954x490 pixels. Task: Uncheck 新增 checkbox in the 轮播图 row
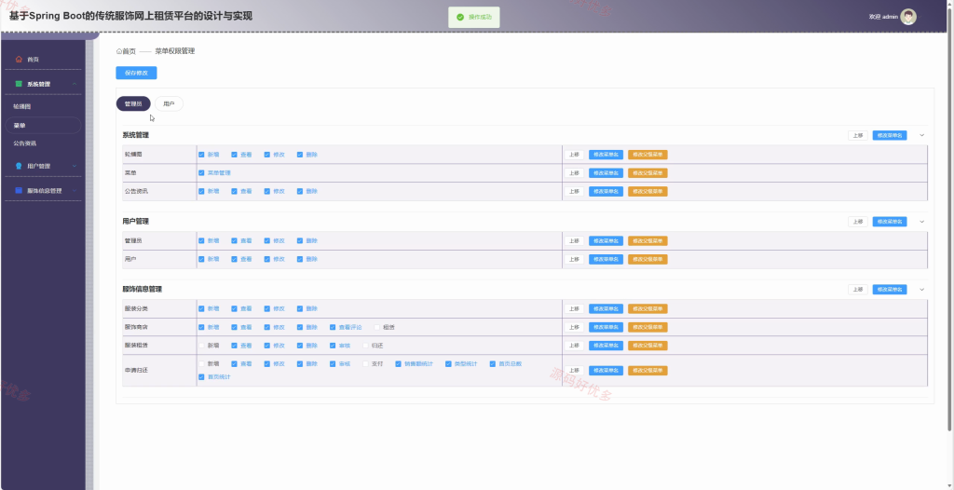tap(201, 155)
